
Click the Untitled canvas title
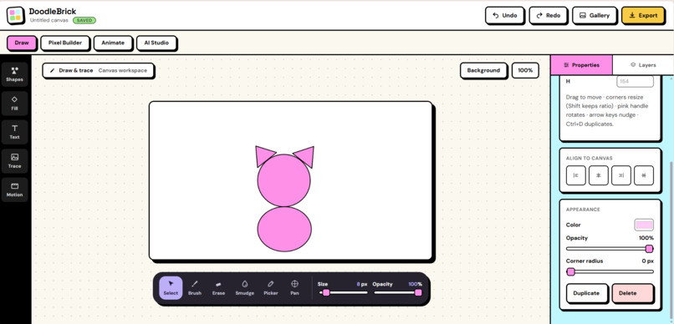49,20
